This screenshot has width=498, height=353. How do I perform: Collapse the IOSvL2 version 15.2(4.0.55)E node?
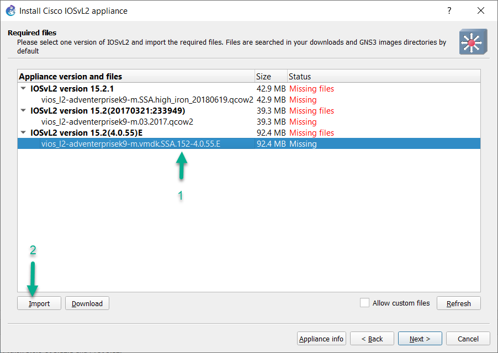tap(23, 132)
